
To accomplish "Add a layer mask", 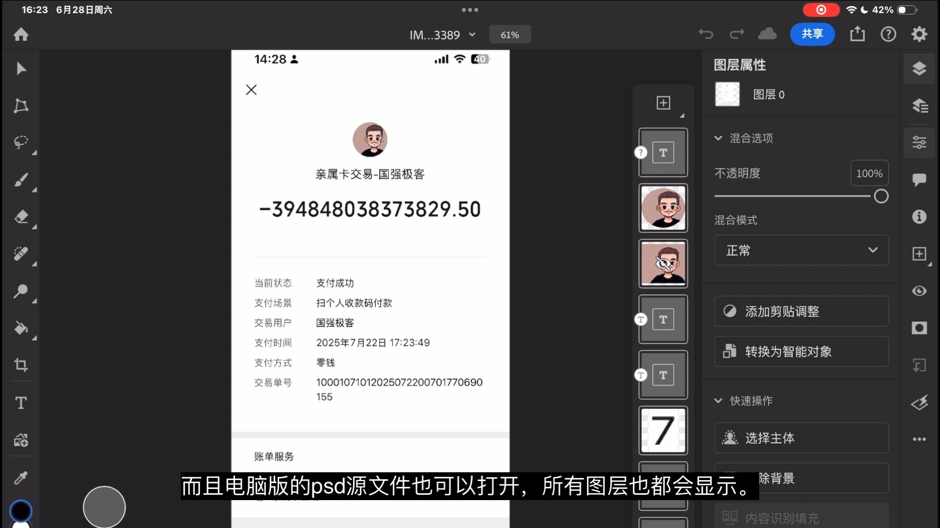I will (x=919, y=328).
